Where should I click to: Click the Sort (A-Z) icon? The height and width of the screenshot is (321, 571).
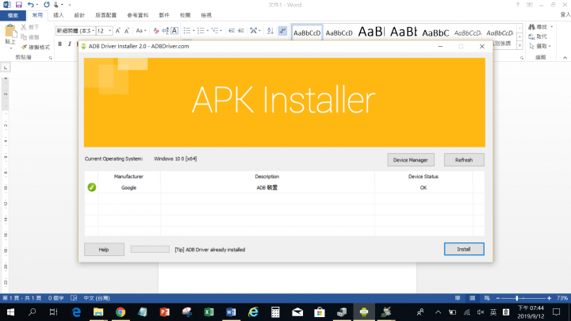tap(270, 31)
